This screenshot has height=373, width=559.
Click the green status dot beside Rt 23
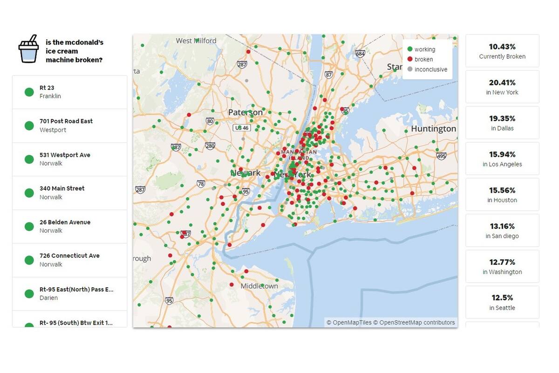(x=29, y=92)
